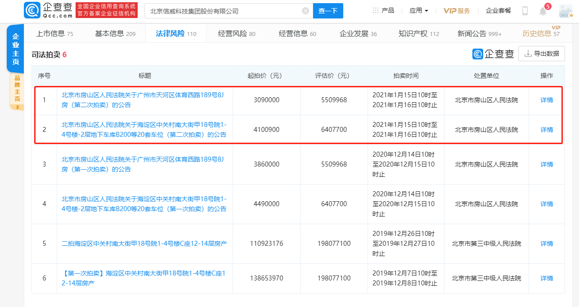Open the 二拍海淀区中关村南大街 C座12-14层房产 link
The image size is (579, 307).
(144, 244)
